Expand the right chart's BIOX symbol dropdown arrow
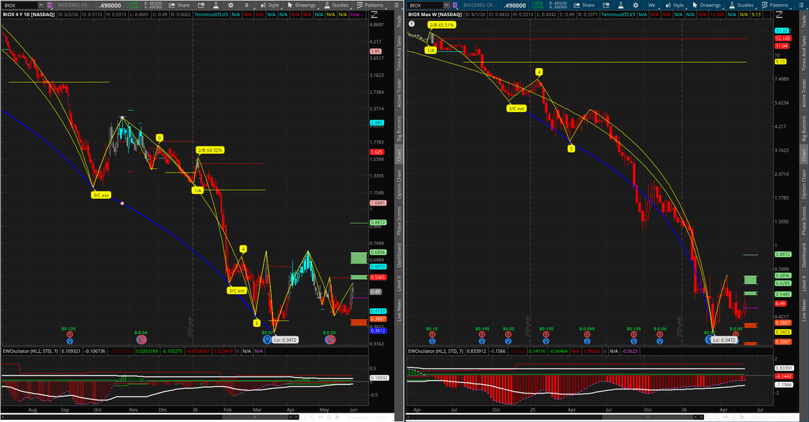The image size is (809, 422). tap(446, 5)
